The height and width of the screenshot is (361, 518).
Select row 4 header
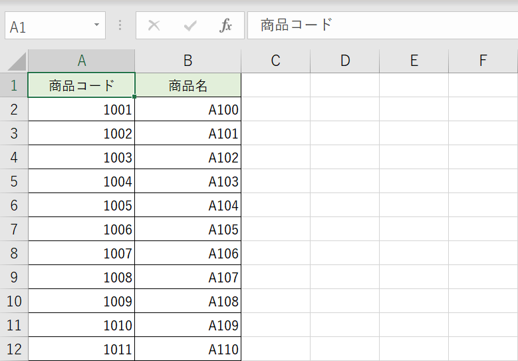coord(14,157)
